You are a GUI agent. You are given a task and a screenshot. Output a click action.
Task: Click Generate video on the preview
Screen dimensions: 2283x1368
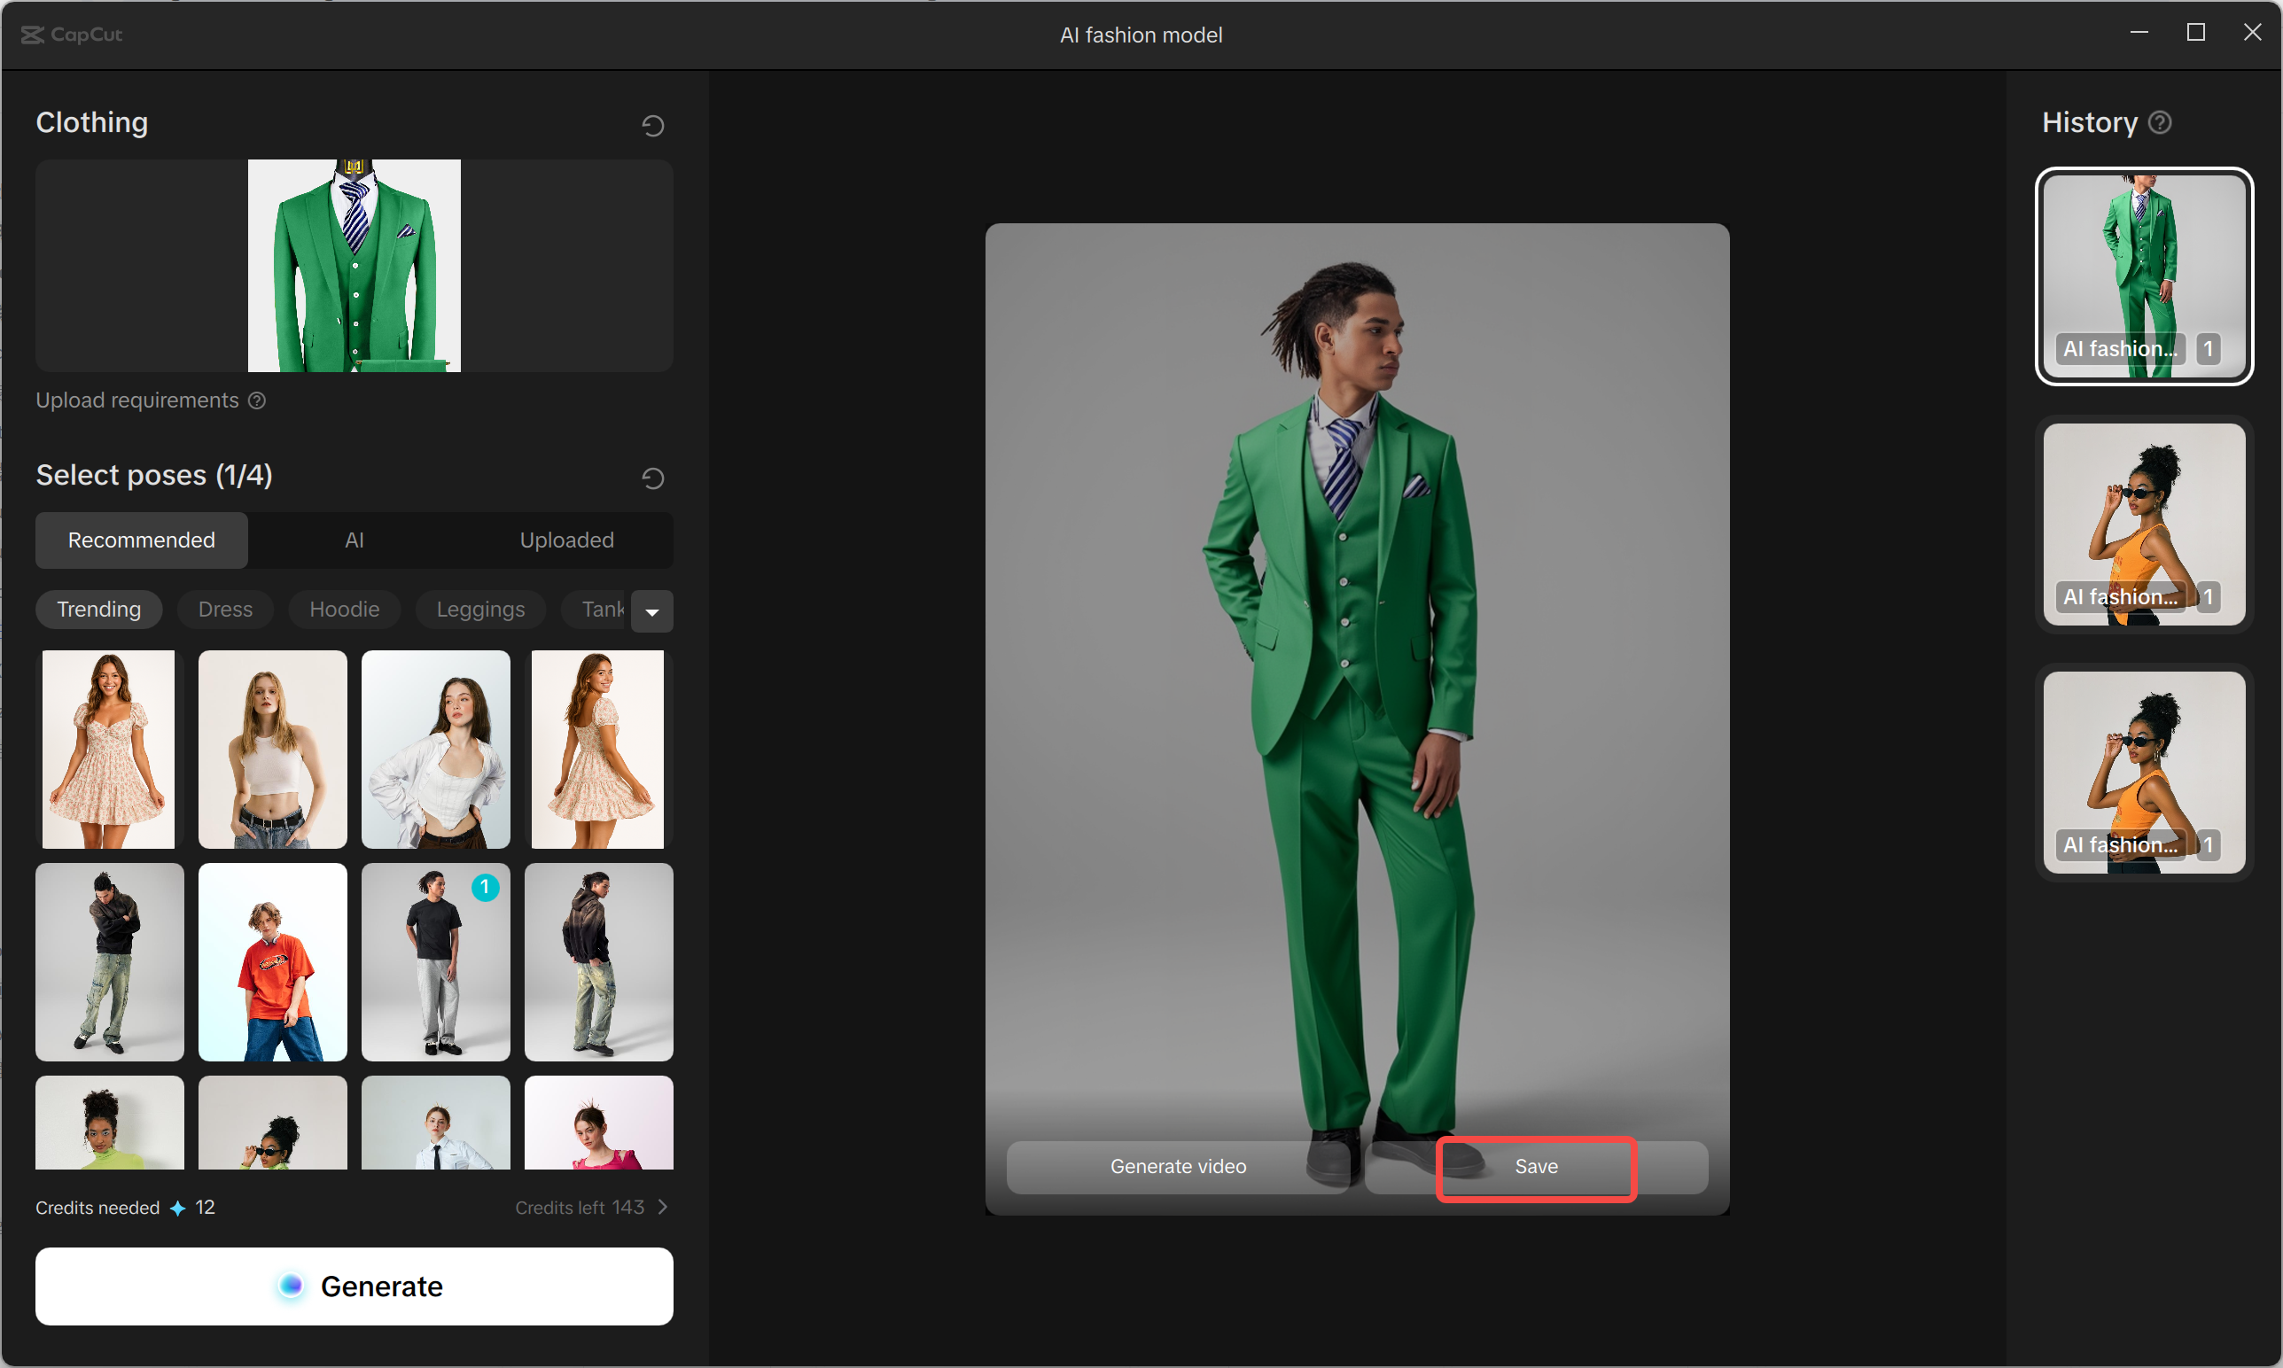1178,1167
